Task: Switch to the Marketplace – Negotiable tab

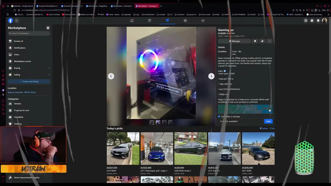Action: tap(96, 6)
